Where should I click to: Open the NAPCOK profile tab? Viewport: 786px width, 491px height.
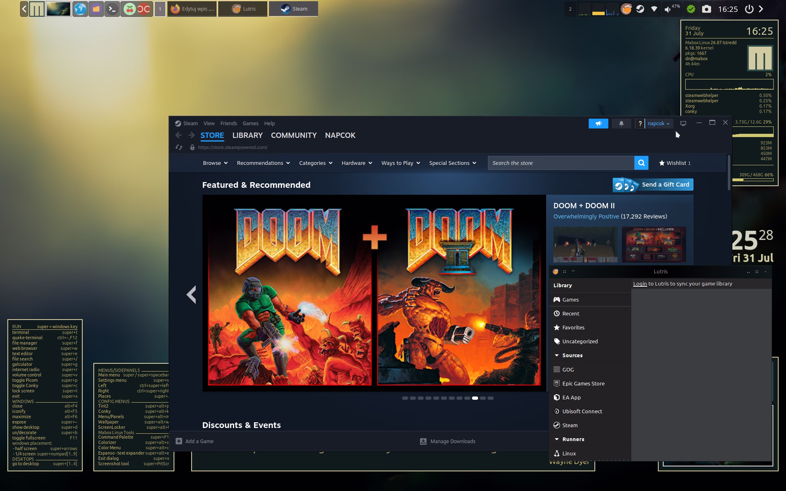point(340,135)
